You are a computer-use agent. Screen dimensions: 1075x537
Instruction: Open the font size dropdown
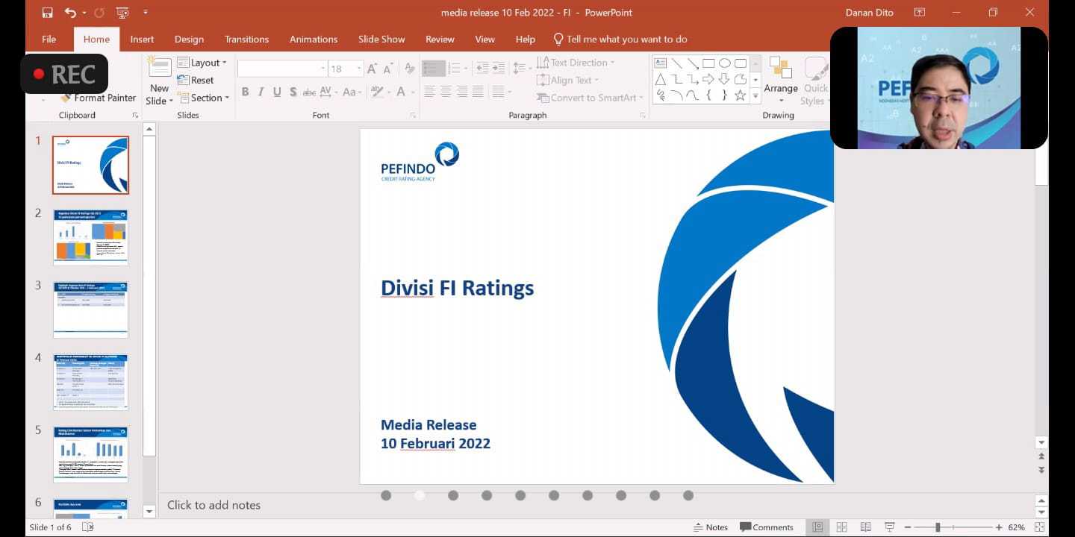click(360, 69)
